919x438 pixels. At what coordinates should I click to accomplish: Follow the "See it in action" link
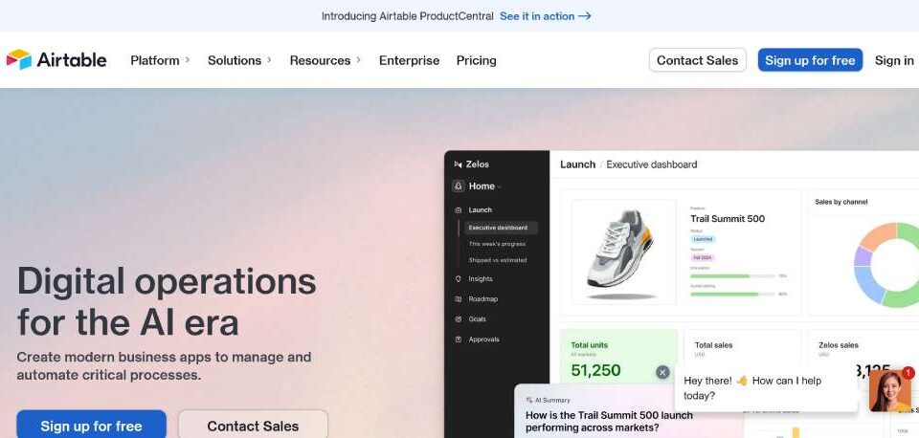[545, 16]
